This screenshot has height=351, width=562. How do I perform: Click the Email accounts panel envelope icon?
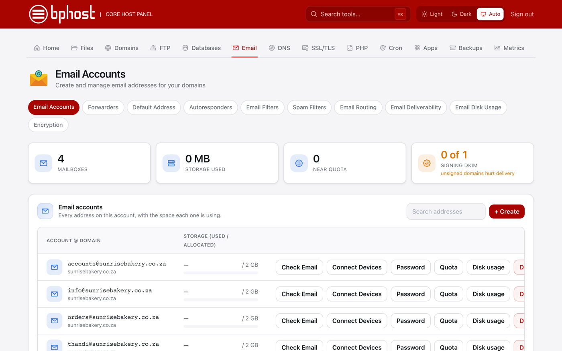click(x=45, y=211)
